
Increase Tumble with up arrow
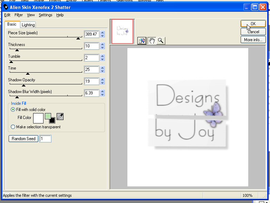pyautogui.click(x=103, y=56)
